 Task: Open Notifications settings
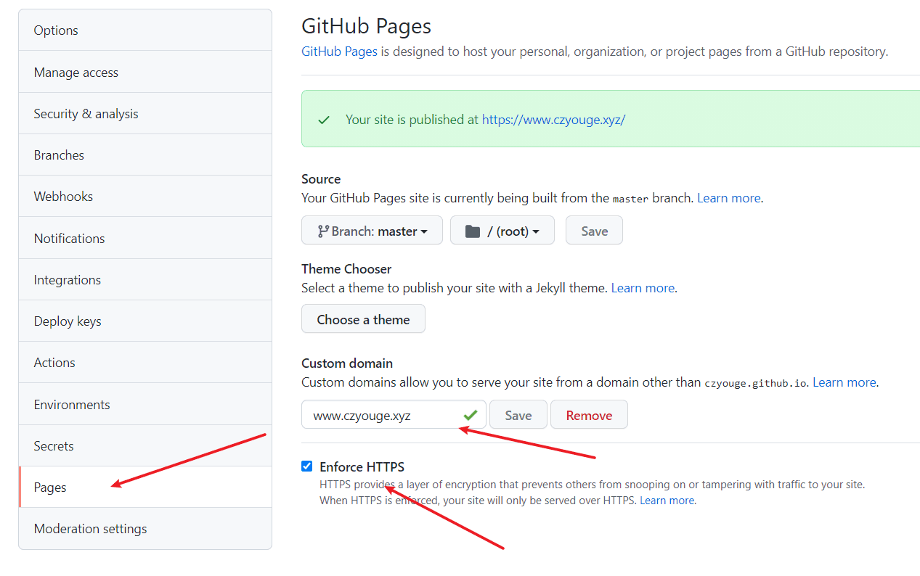point(145,238)
